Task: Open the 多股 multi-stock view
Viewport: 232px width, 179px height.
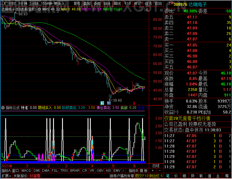Action: click(97, 3)
